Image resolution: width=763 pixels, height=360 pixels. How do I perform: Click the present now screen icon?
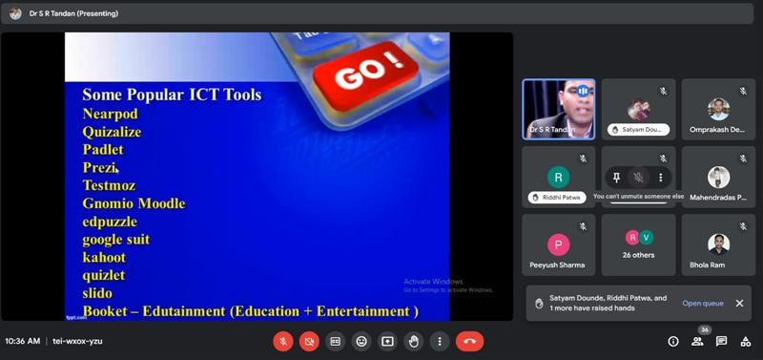(x=387, y=342)
